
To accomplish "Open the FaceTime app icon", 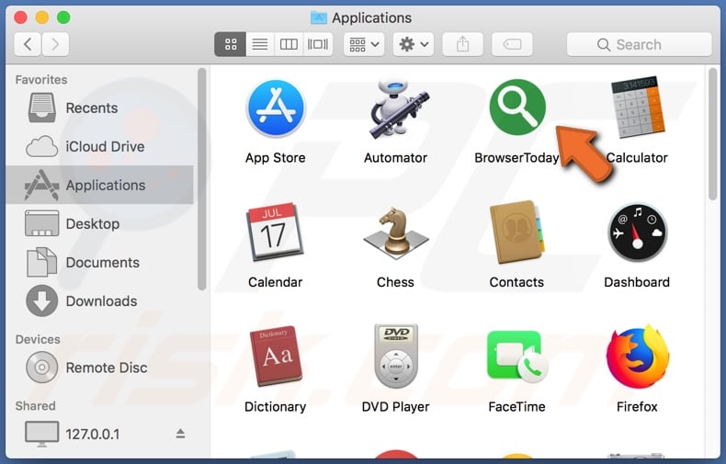I will (517, 356).
